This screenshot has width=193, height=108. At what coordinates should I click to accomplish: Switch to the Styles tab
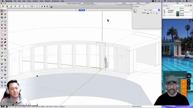coord(138,3)
